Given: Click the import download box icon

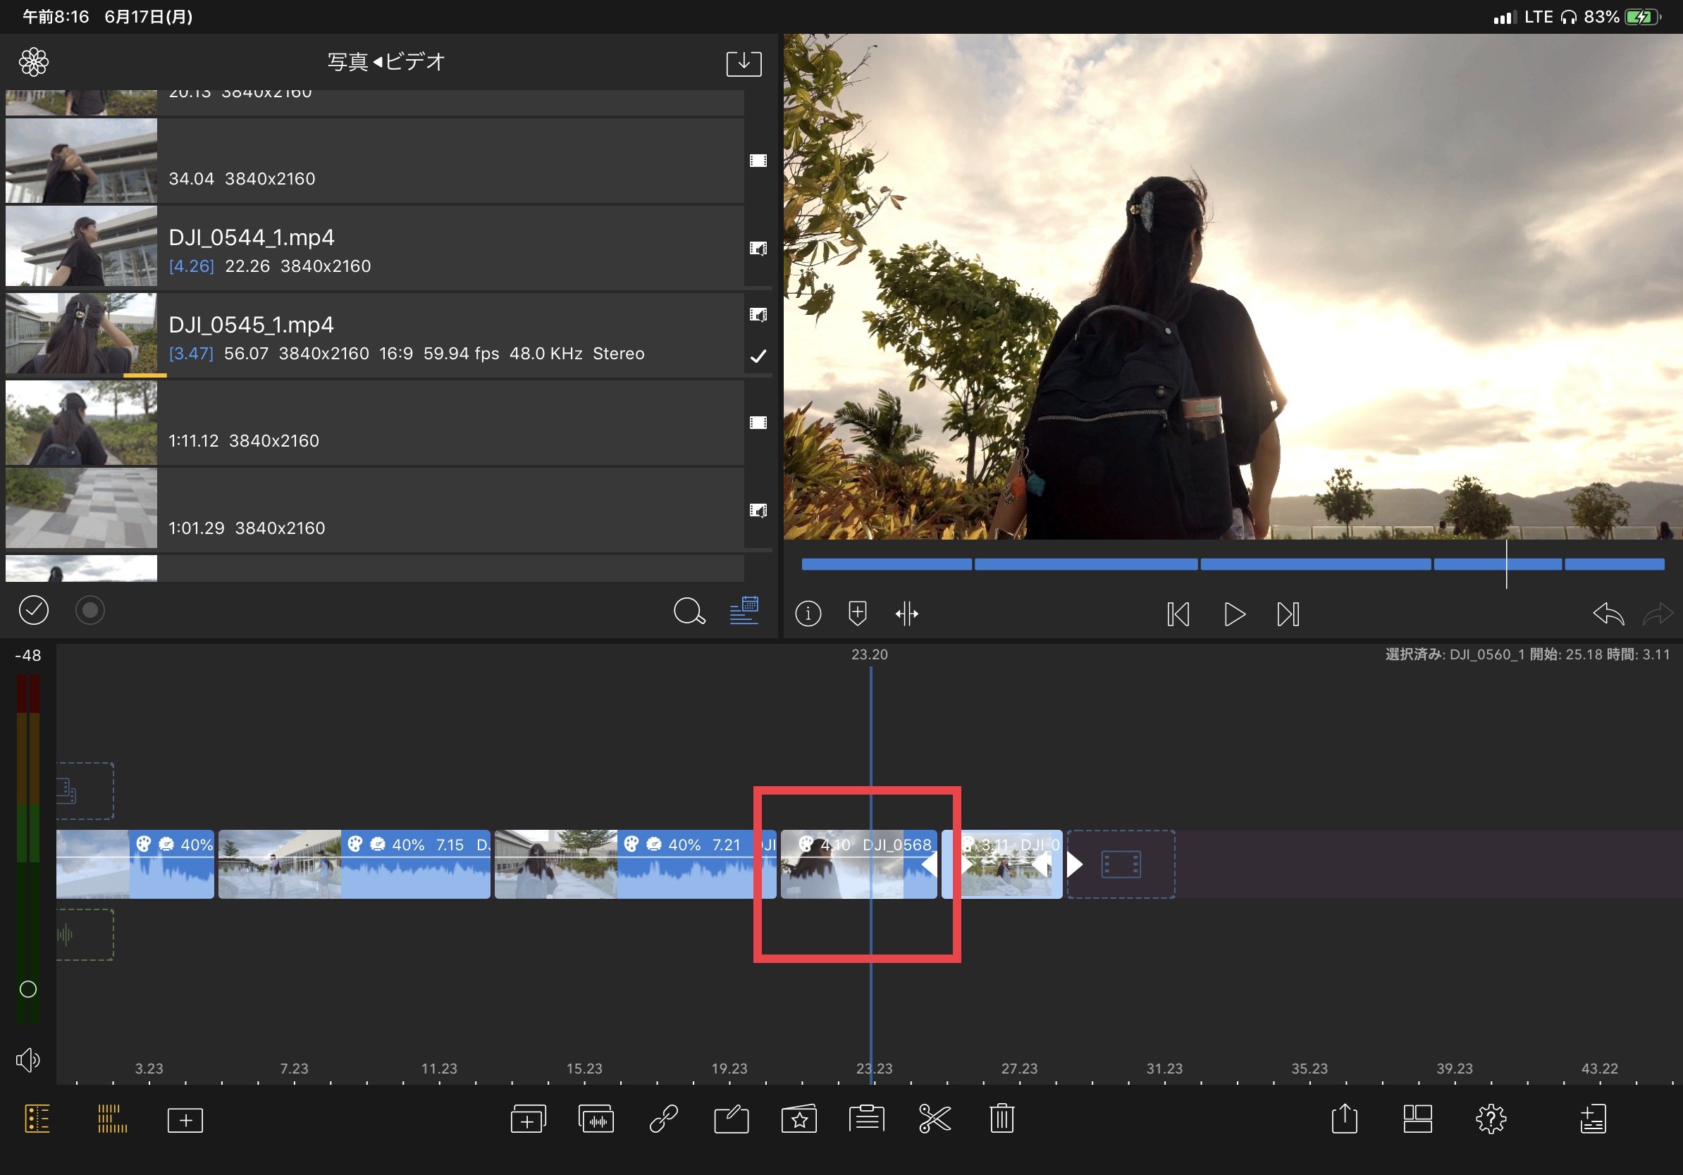Looking at the screenshot, I should (x=744, y=63).
